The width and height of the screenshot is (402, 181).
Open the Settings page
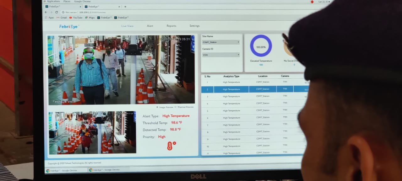click(x=194, y=26)
